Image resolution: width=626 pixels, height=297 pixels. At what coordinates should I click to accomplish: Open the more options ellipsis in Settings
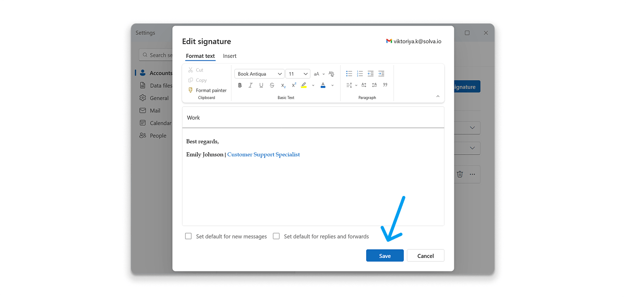472,175
